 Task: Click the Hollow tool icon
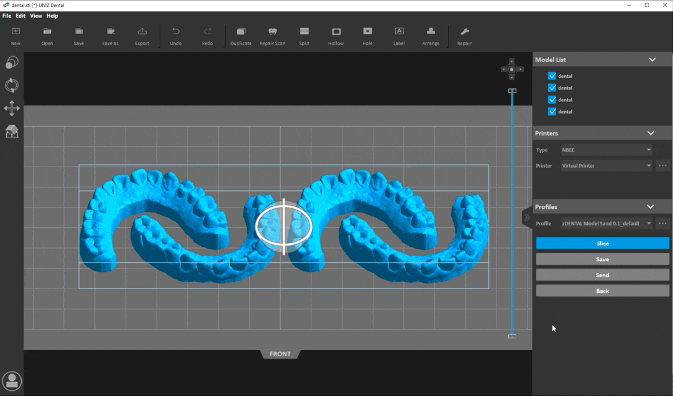pos(336,32)
